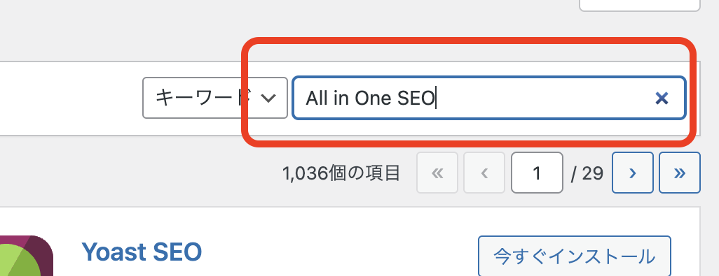The image size is (719, 276).
Task: Click the current page number field
Action: pos(537,173)
